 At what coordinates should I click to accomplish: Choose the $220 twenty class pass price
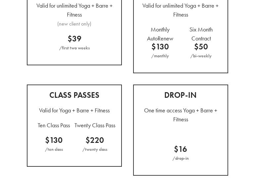tap(95, 140)
